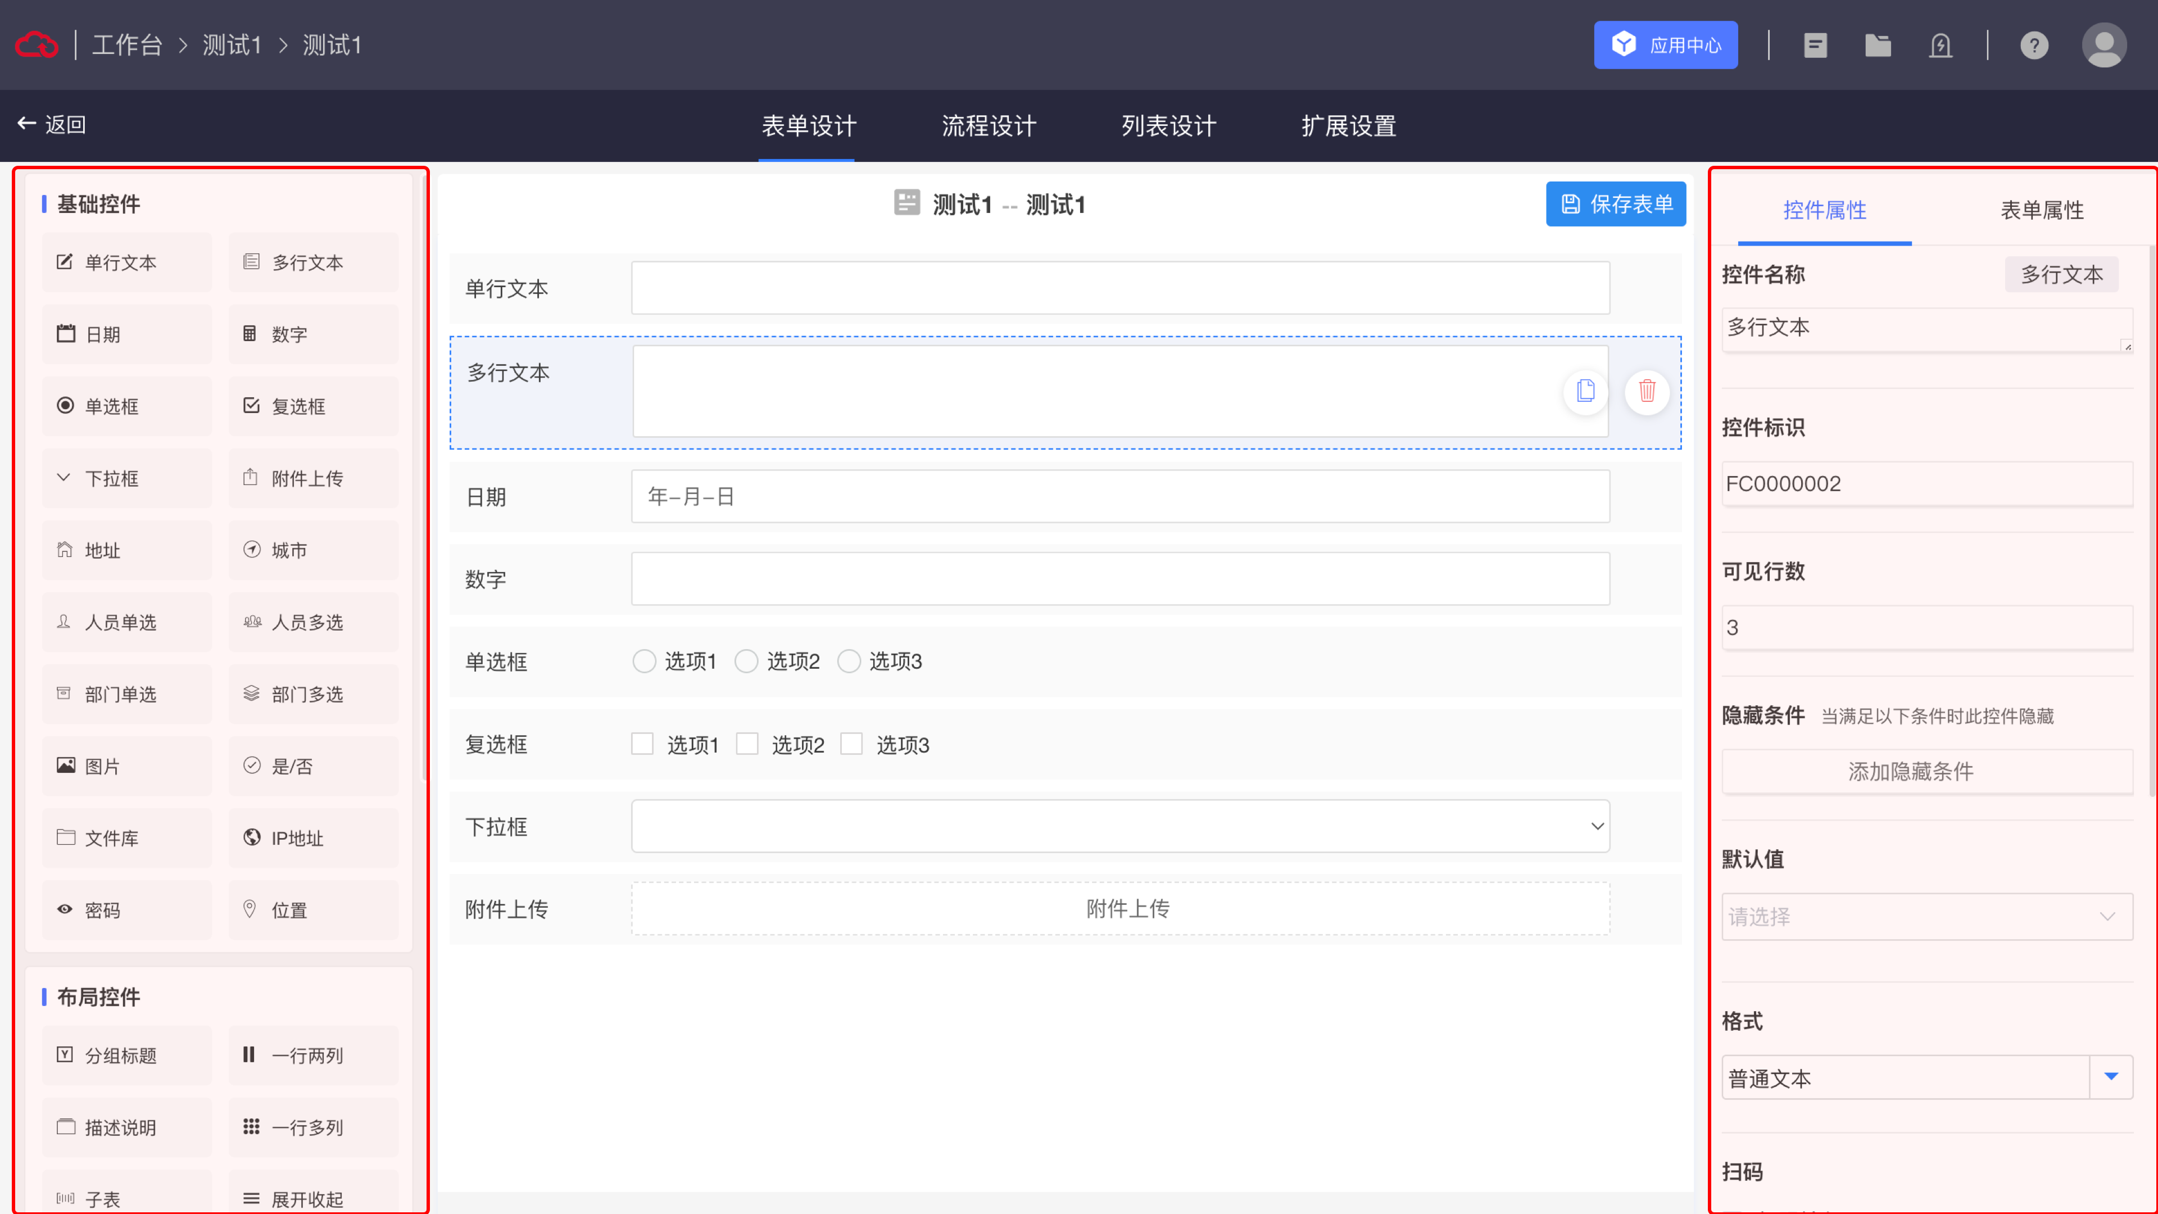
Task: Select the 是/否 control
Action: (x=314, y=767)
